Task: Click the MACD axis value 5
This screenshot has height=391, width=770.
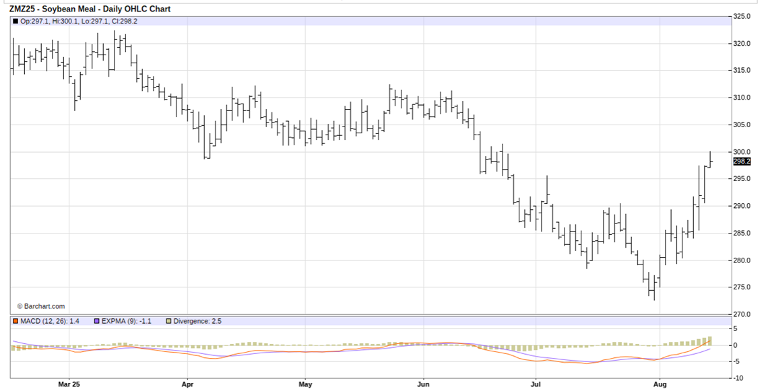Action: tap(735, 329)
